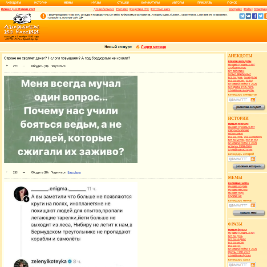The width and height of the screenshot is (267, 267).
Task: Open случайные фразы sidebar link
Action: pos(239,255)
